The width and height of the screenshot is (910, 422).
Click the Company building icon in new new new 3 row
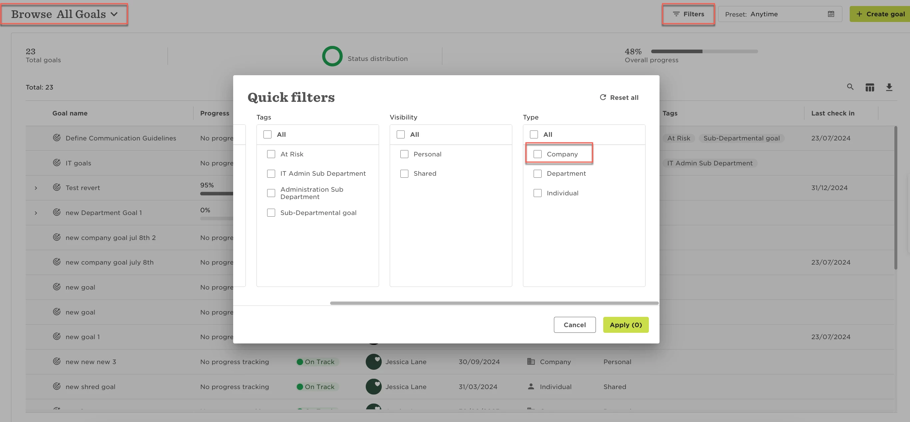(531, 361)
